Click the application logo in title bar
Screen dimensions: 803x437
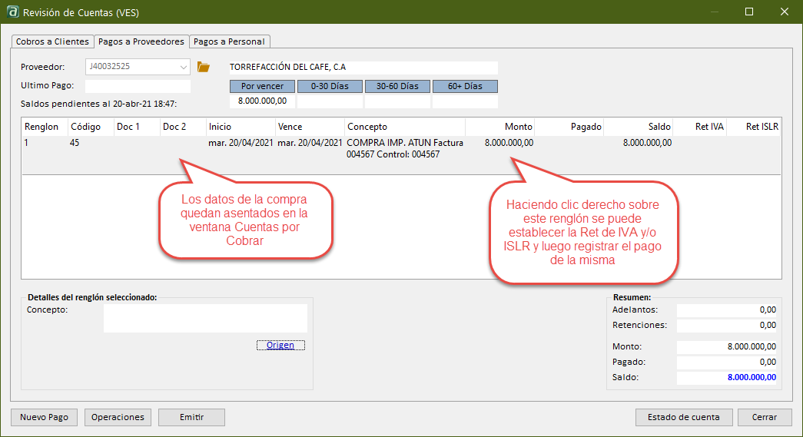tap(12, 12)
